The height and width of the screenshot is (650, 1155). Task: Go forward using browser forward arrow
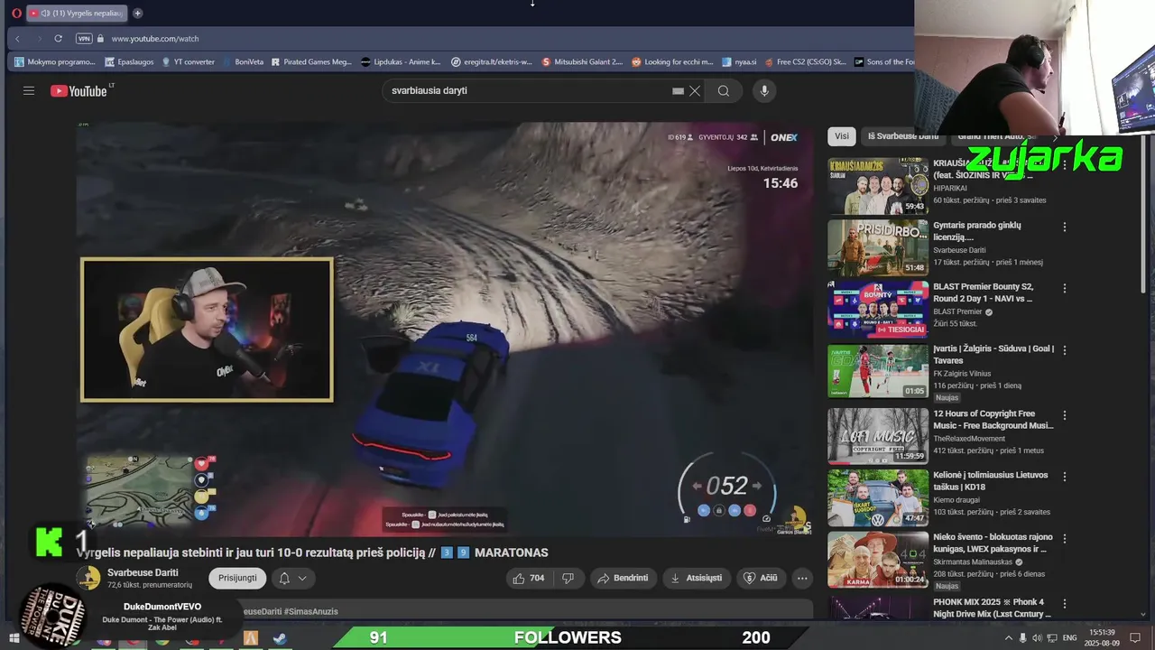click(x=38, y=38)
